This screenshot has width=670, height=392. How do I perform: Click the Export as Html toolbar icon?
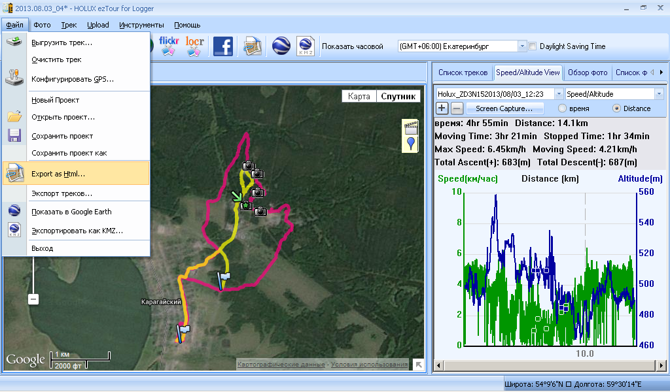click(253, 46)
